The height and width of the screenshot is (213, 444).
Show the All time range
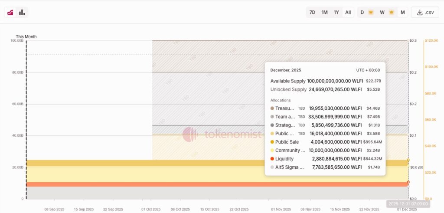[348, 12]
